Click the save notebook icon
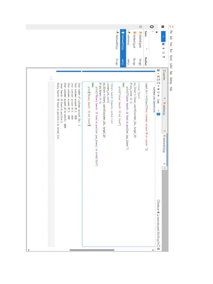Screen dimensions: 213x284 pos(158,70)
